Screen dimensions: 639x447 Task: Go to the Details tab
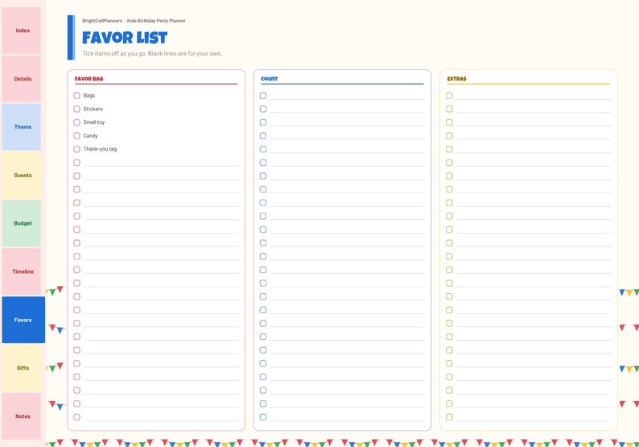[x=22, y=79]
